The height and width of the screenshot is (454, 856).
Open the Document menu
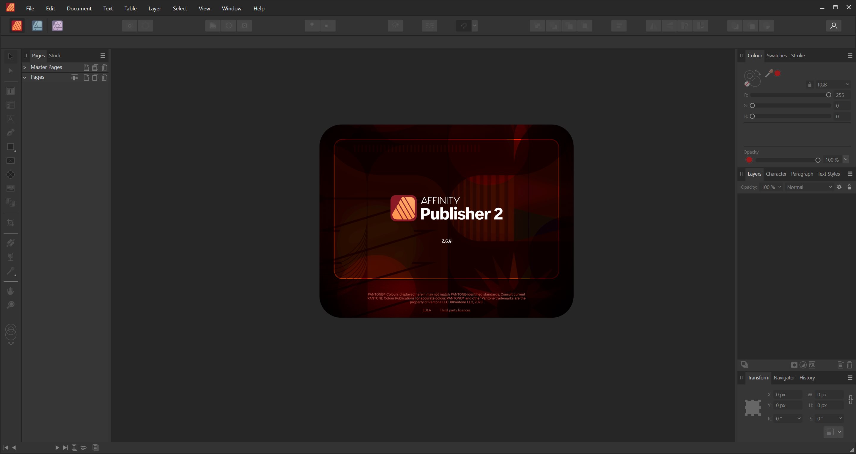(x=79, y=8)
